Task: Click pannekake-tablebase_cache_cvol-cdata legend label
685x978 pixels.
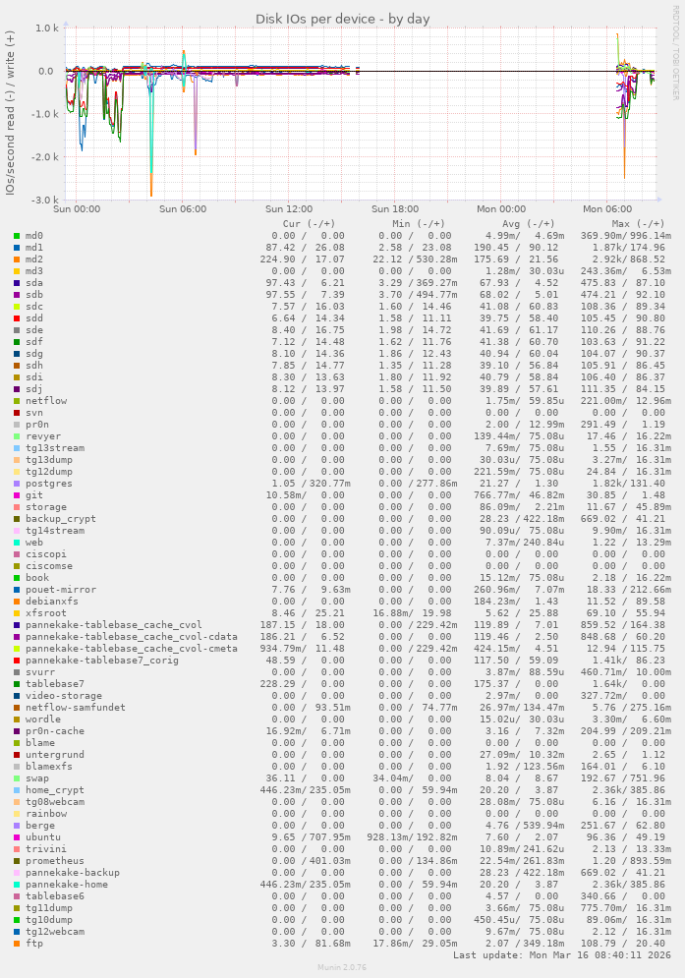Action: click(x=132, y=637)
